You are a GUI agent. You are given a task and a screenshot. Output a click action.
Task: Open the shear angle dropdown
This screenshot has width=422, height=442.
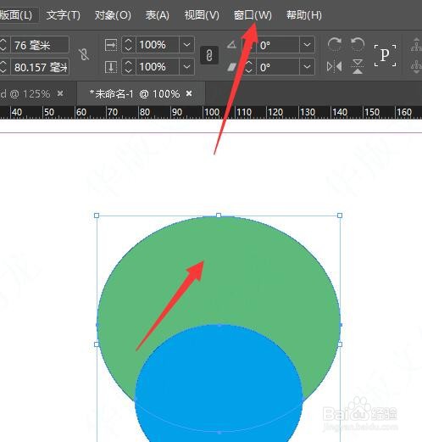(x=307, y=67)
